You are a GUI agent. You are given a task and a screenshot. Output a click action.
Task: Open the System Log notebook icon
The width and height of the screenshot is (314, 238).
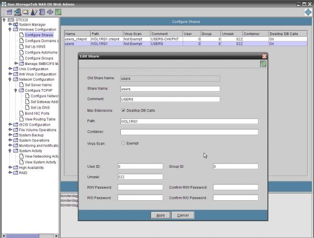42,12
